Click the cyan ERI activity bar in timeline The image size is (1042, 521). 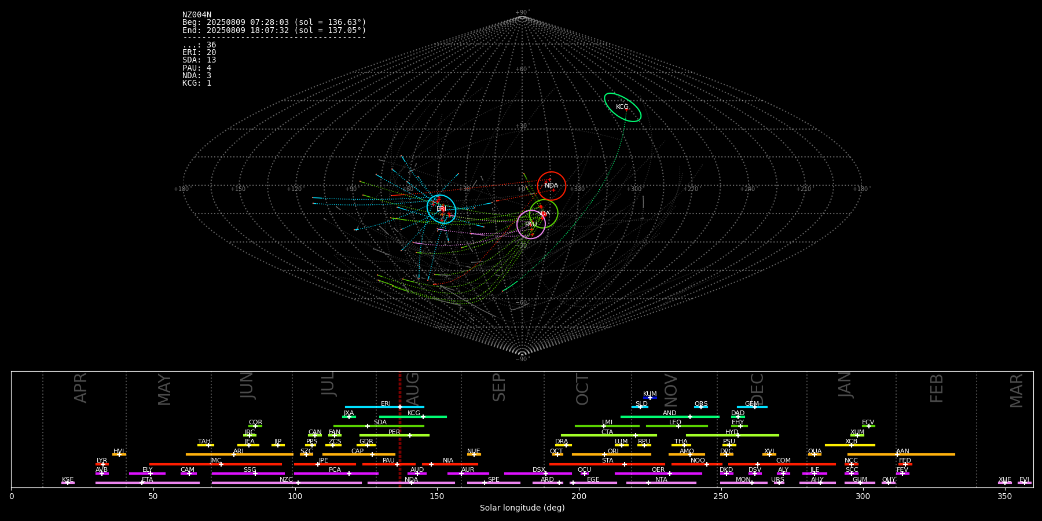[x=384, y=407]
